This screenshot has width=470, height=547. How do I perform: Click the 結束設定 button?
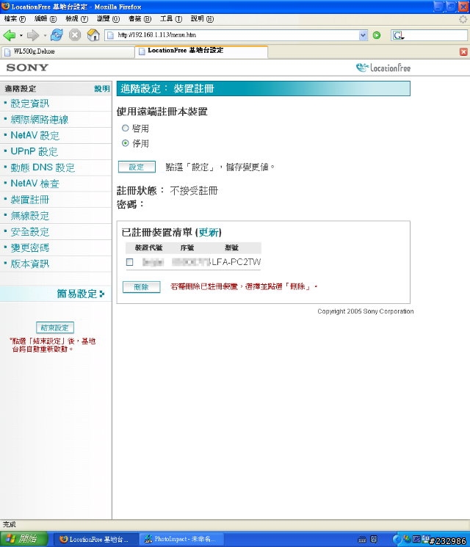[x=55, y=327]
